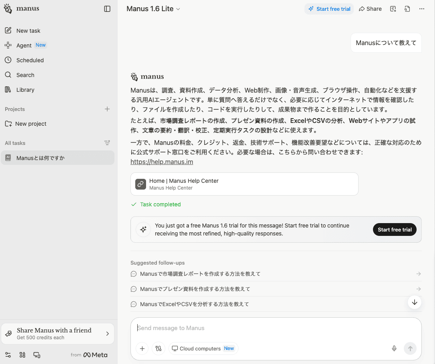Open the Library
This screenshot has height=364, width=435.
coord(20,90)
